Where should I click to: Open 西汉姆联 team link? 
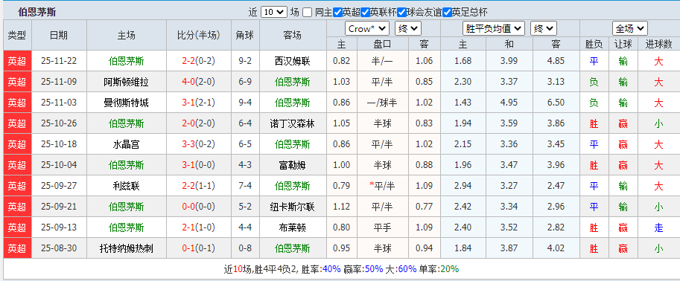292,61
